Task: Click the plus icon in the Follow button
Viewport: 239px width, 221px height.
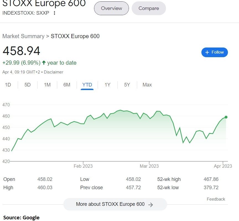Action: (207, 52)
